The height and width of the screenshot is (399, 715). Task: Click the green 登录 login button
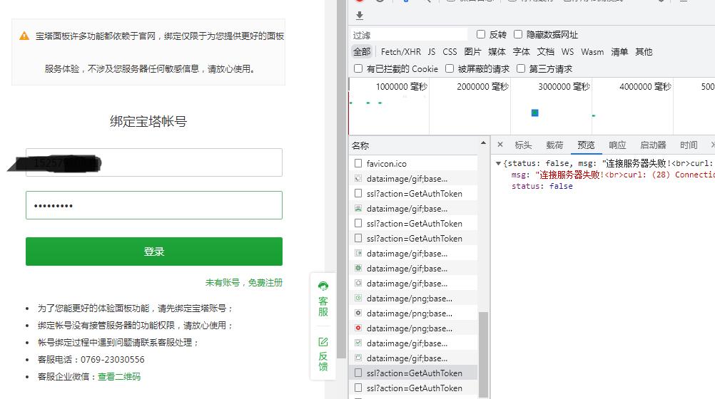[x=154, y=252]
